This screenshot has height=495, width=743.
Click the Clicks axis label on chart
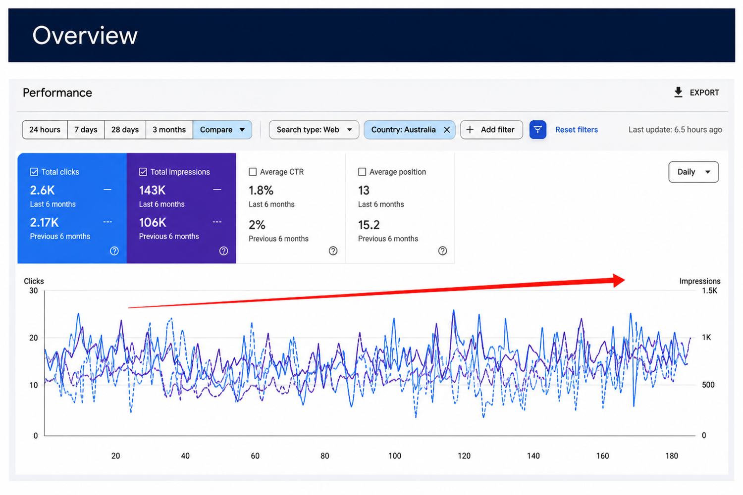coord(34,281)
